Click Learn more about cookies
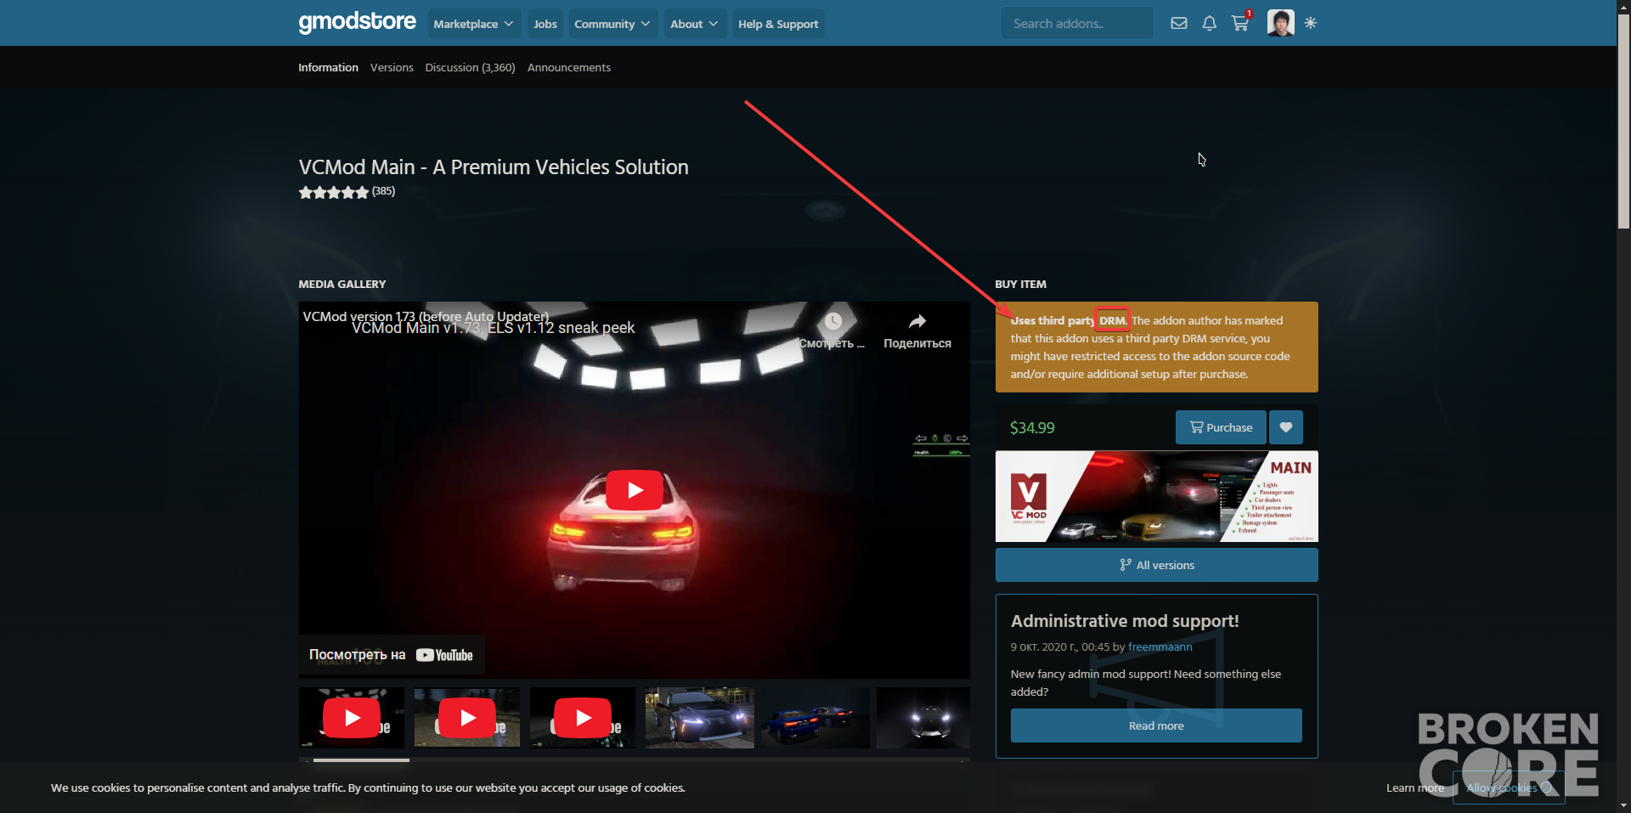This screenshot has width=1631, height=813. [1414, 788]
